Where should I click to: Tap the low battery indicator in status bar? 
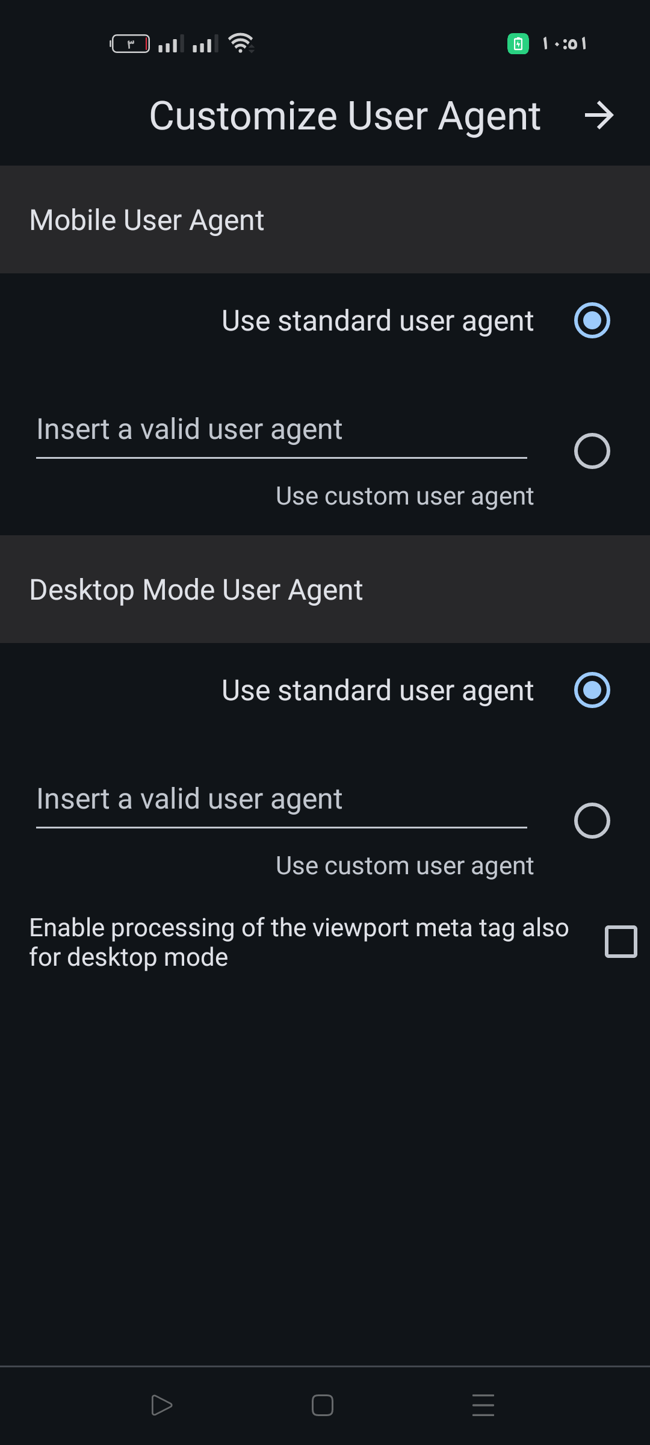(x=130, y=43)
